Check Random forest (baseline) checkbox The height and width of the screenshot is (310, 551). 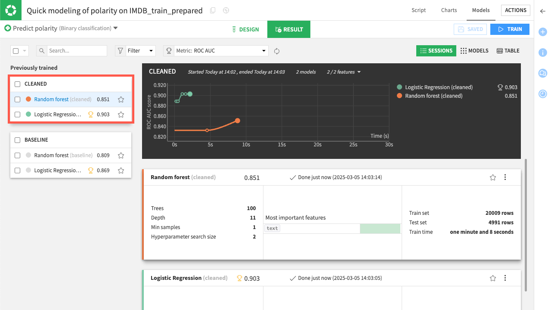click(18, 155)
